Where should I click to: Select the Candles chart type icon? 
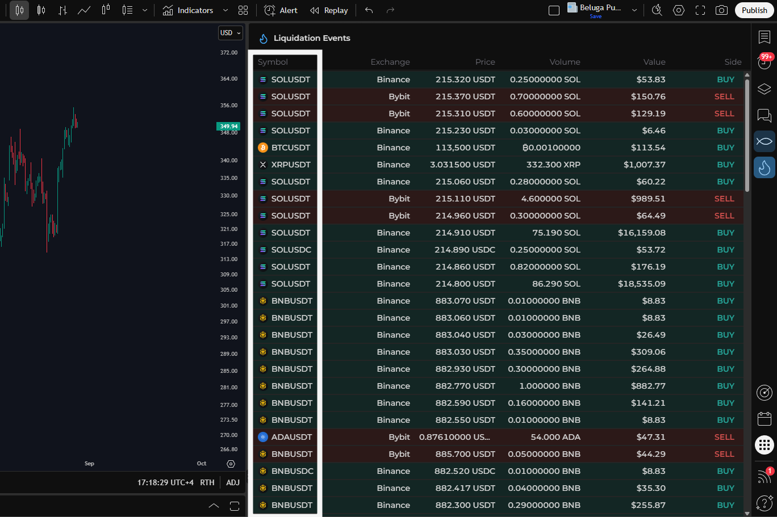click(19, 10)
